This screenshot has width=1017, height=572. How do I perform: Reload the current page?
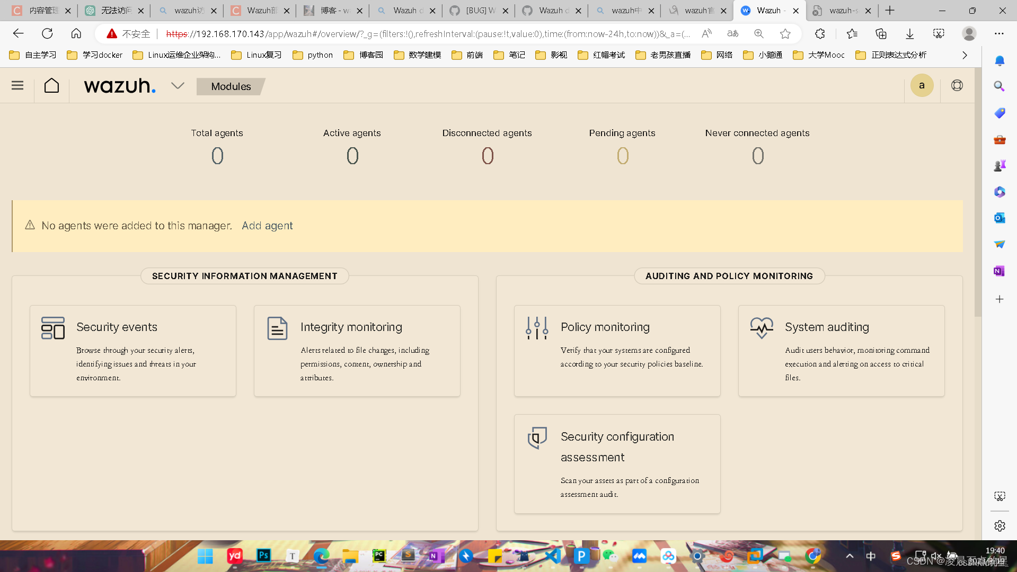[47, 33]
